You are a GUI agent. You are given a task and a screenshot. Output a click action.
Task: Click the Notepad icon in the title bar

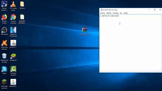pos(101,10)
